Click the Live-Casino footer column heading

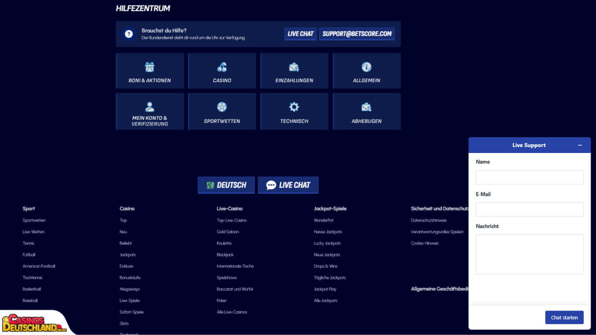[230, 209]
